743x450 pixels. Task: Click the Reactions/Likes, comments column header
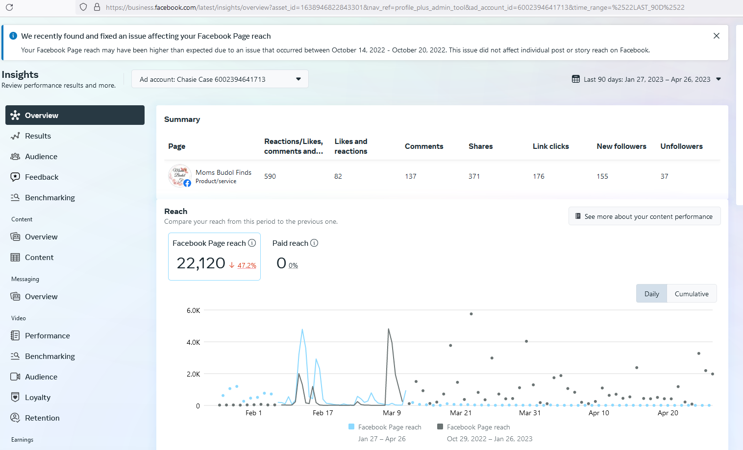click(x=294, y=146)
